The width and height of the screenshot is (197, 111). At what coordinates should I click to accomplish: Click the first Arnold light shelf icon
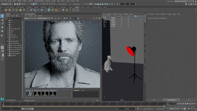[x=6, y=10]
